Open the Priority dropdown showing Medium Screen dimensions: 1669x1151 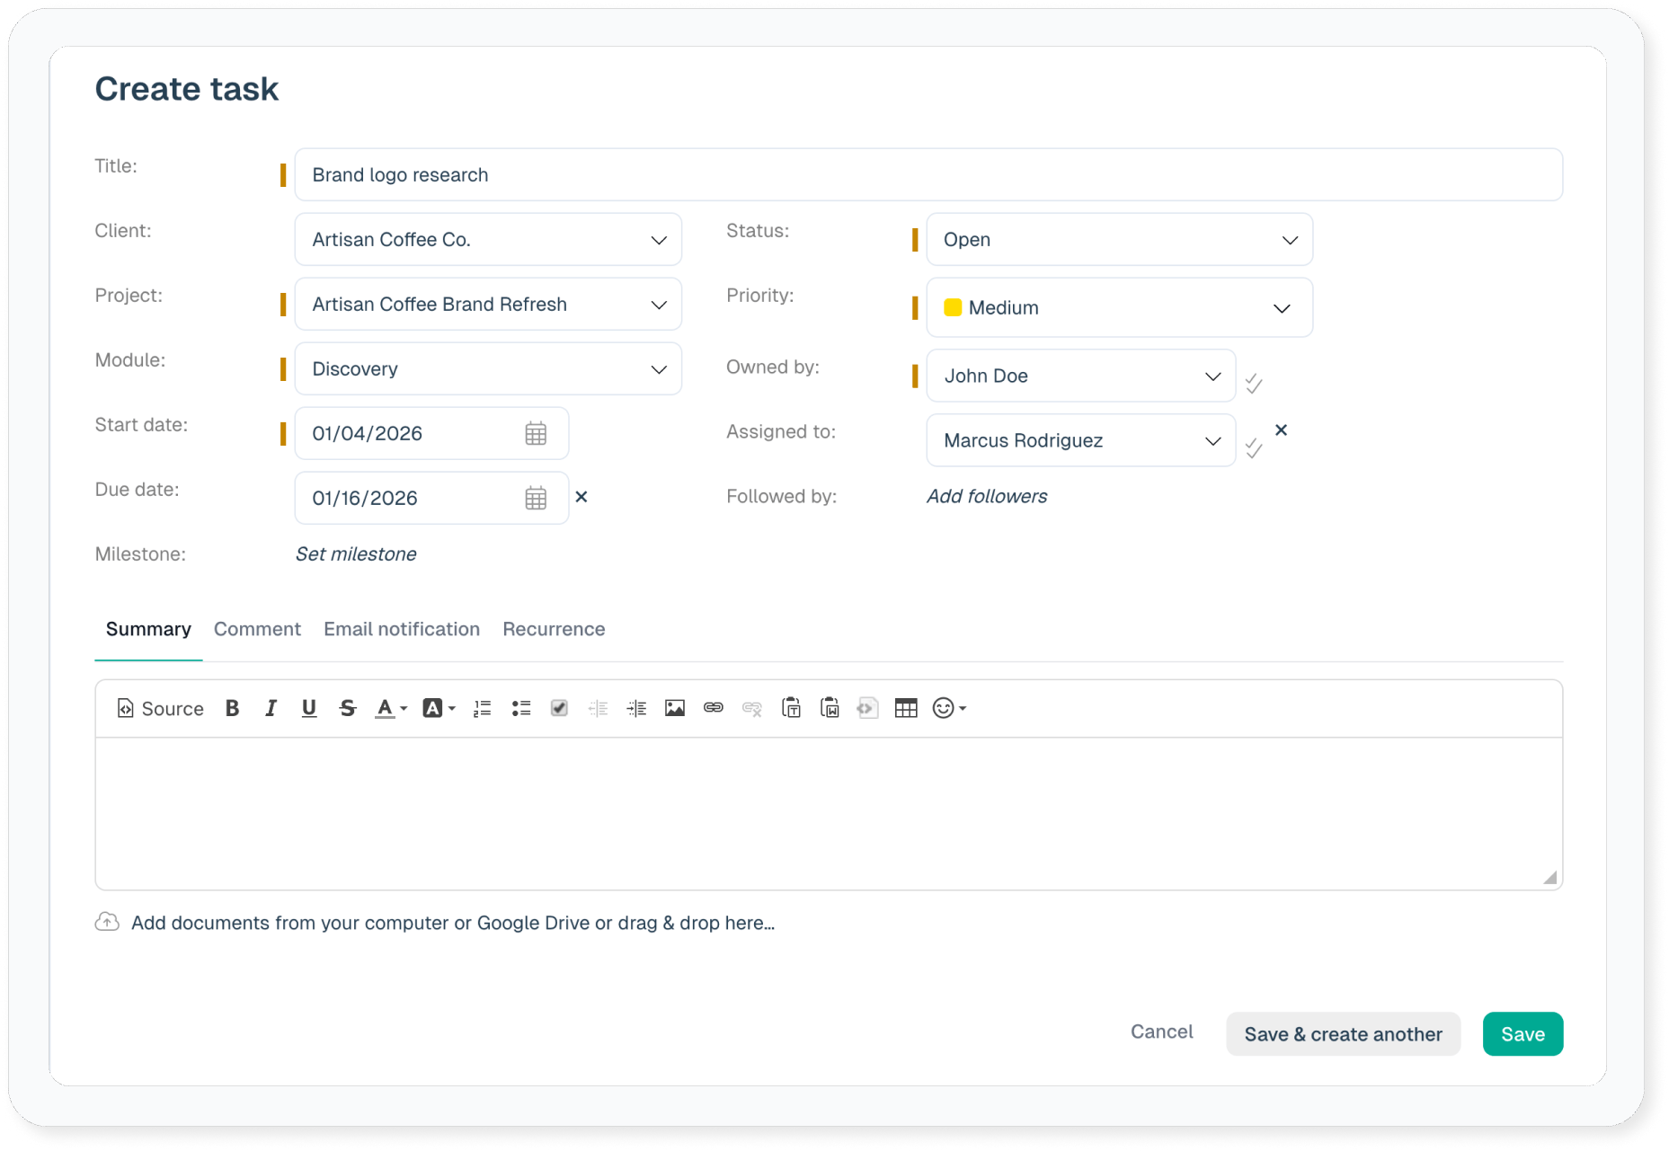(1119, 308)
